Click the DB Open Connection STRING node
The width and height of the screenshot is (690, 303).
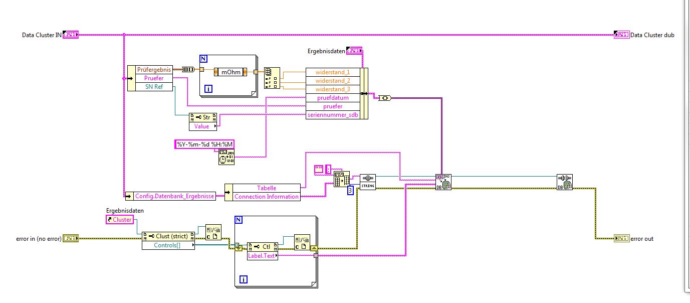click(368, 182)
